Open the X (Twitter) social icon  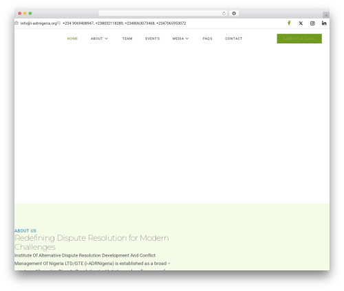point(301,23)
